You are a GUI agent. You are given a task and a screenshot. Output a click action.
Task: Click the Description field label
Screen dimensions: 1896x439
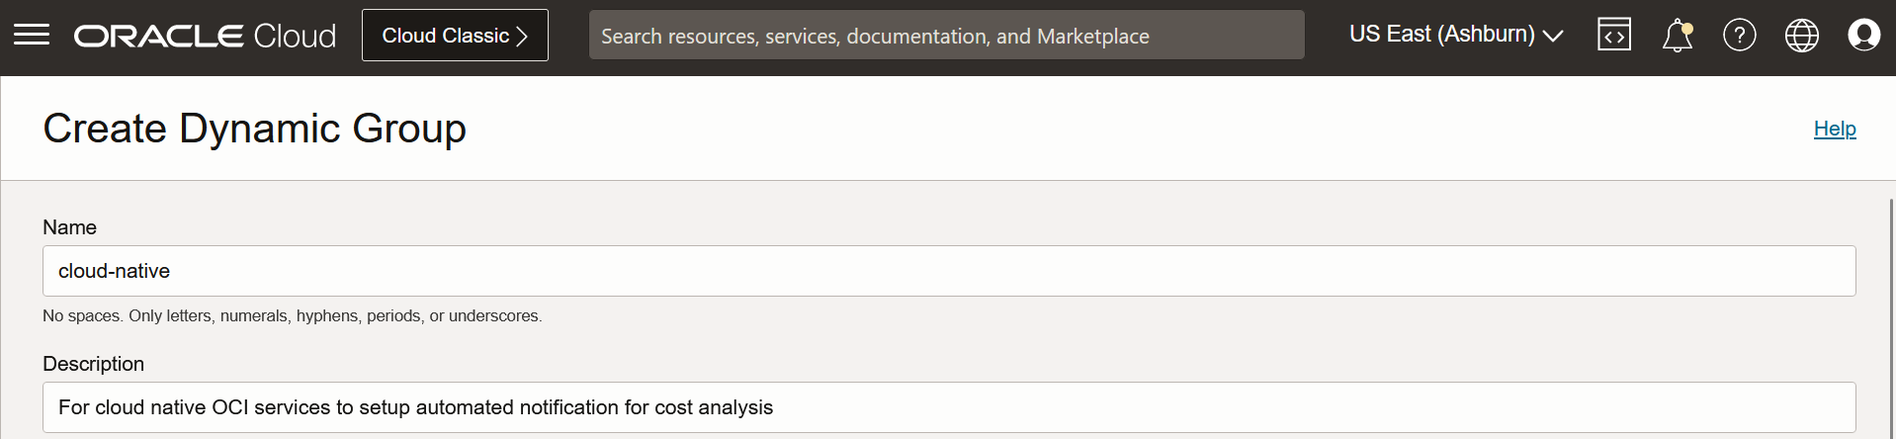pyautogui.click(x=93, y=364)
